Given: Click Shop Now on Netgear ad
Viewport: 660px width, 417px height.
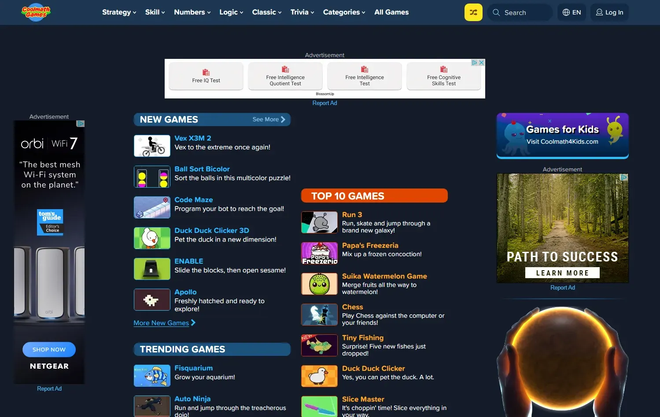Looking at the screenshot, I should [x=49, y=349].
